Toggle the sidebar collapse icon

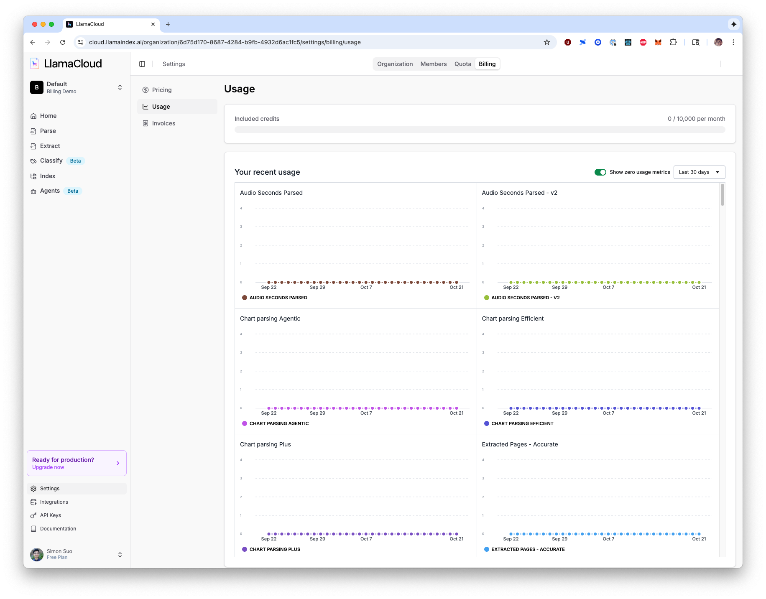(x=142, y=64)
